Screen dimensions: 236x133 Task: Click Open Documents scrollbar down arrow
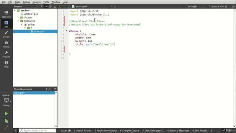point(56,126)
